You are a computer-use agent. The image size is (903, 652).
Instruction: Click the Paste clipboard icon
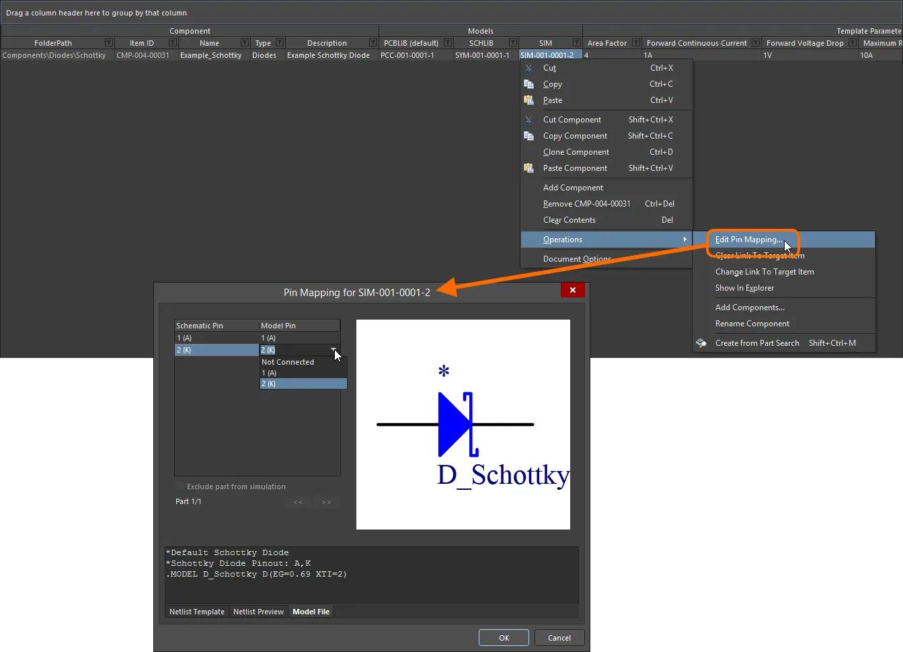tap(529, 100)
